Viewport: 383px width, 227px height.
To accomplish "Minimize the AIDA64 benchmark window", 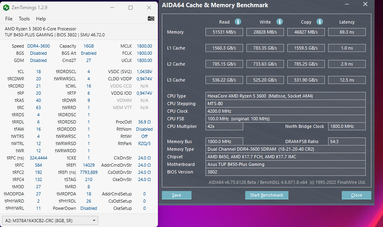I will point(347,4).
